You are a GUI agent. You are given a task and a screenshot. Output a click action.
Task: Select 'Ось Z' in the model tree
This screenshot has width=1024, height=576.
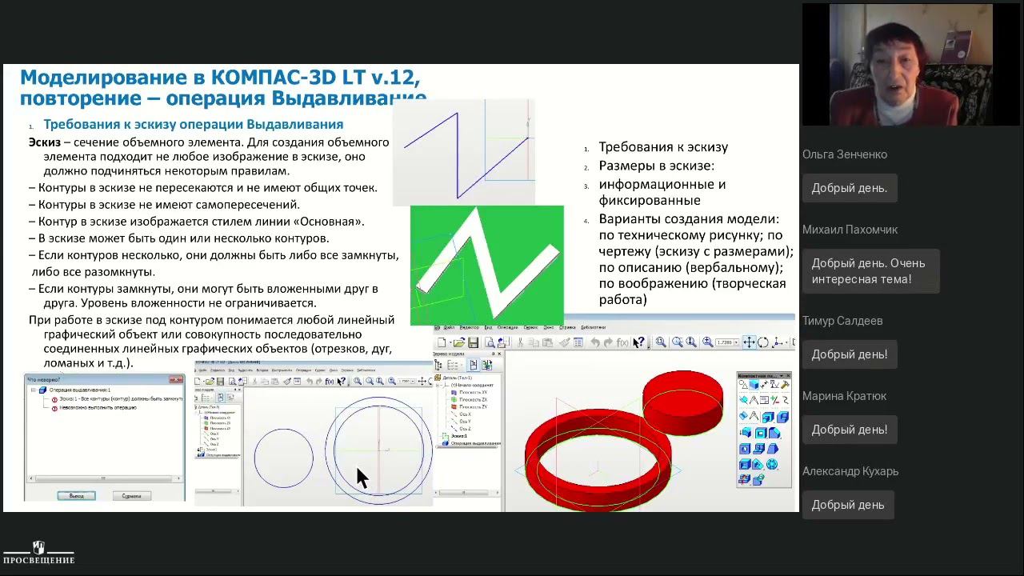(x=463, y=429)
